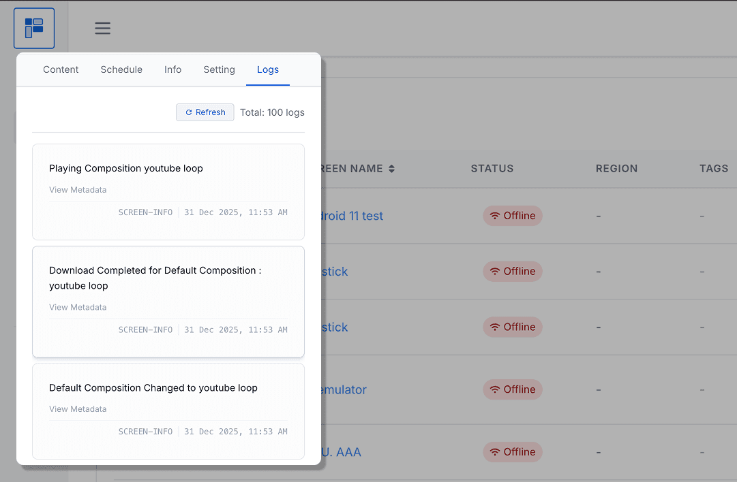This screenshot has height=482, width=737.
Task: Click Offline badge in 'roid 11 test' row
Action: coord(512,216)
